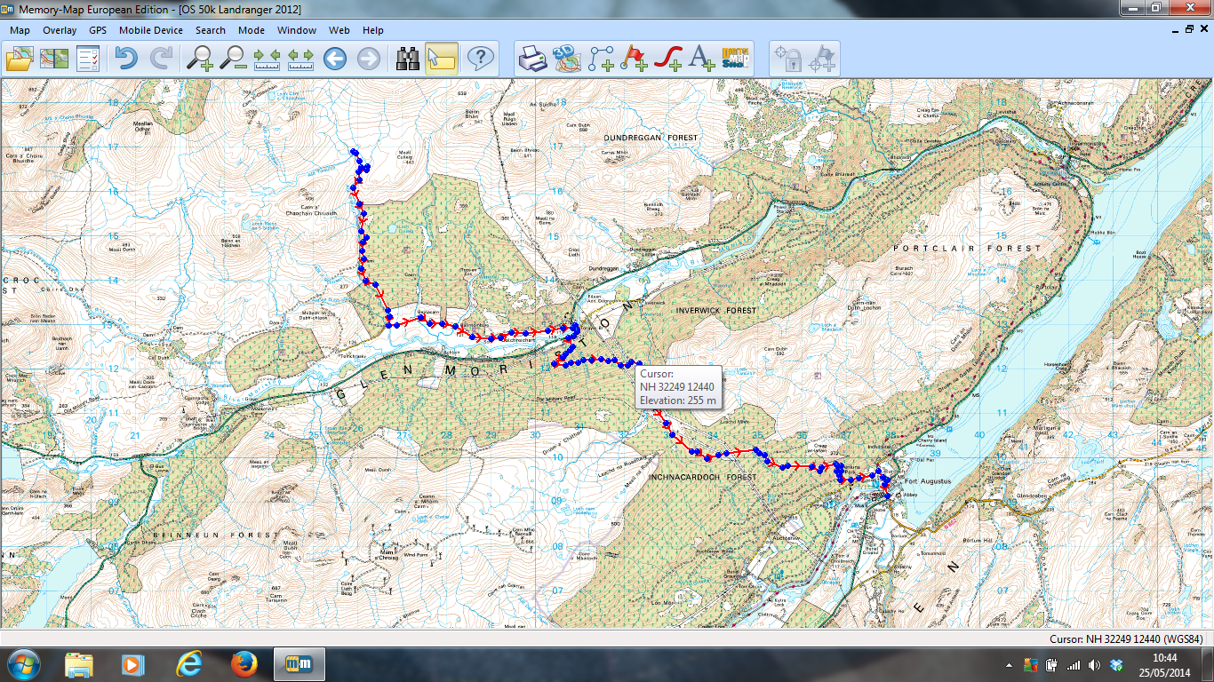Viewport: 1214px width, 682px height.
Task: Zoom in with magnifier plus icon
Action: 199,59
